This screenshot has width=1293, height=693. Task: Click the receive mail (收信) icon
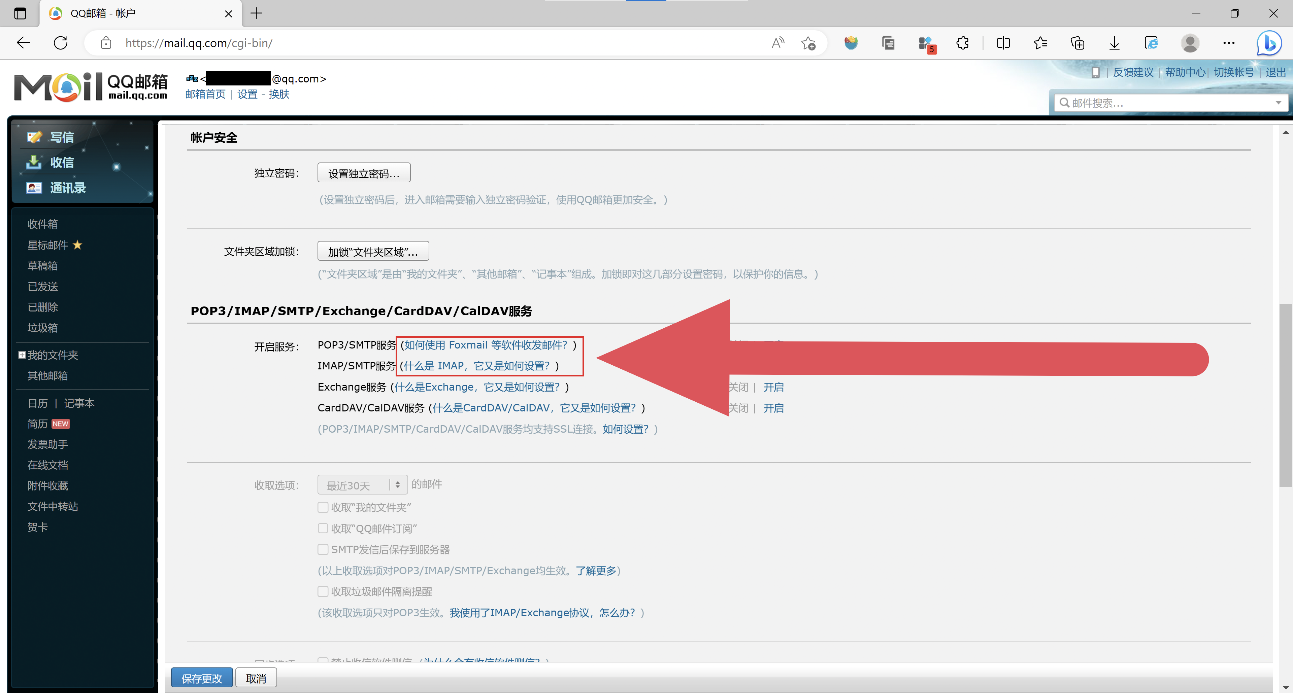[x=34, y=162]
